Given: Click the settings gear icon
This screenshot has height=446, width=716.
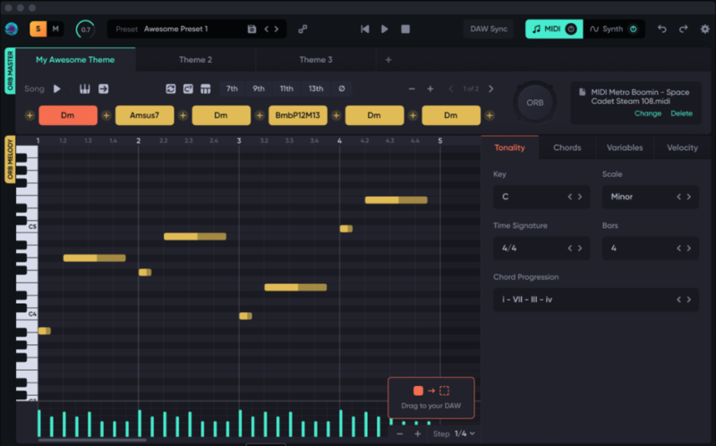Looking at the screenshot, I should (x=704, y=29).
